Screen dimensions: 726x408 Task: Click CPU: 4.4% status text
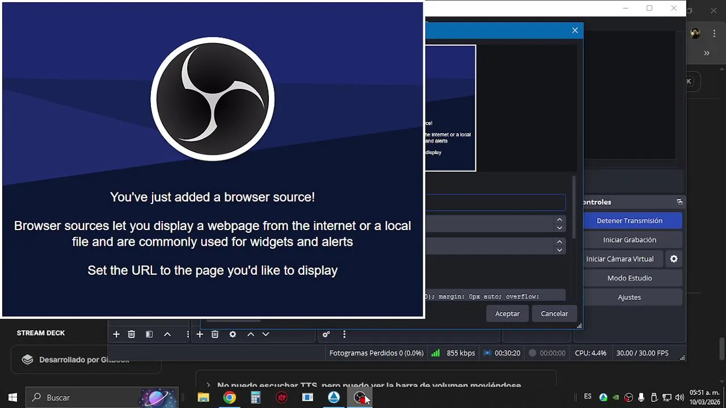point(590,353)
